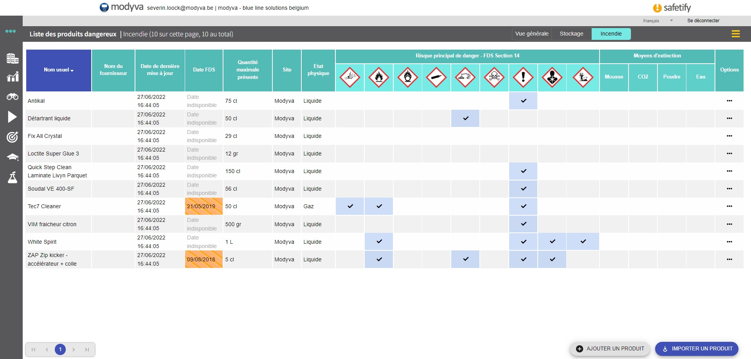Switch to Vue générale tab
Image resolution: width=751 pixels, height=359 pixels.
click(x=532, y=34)
